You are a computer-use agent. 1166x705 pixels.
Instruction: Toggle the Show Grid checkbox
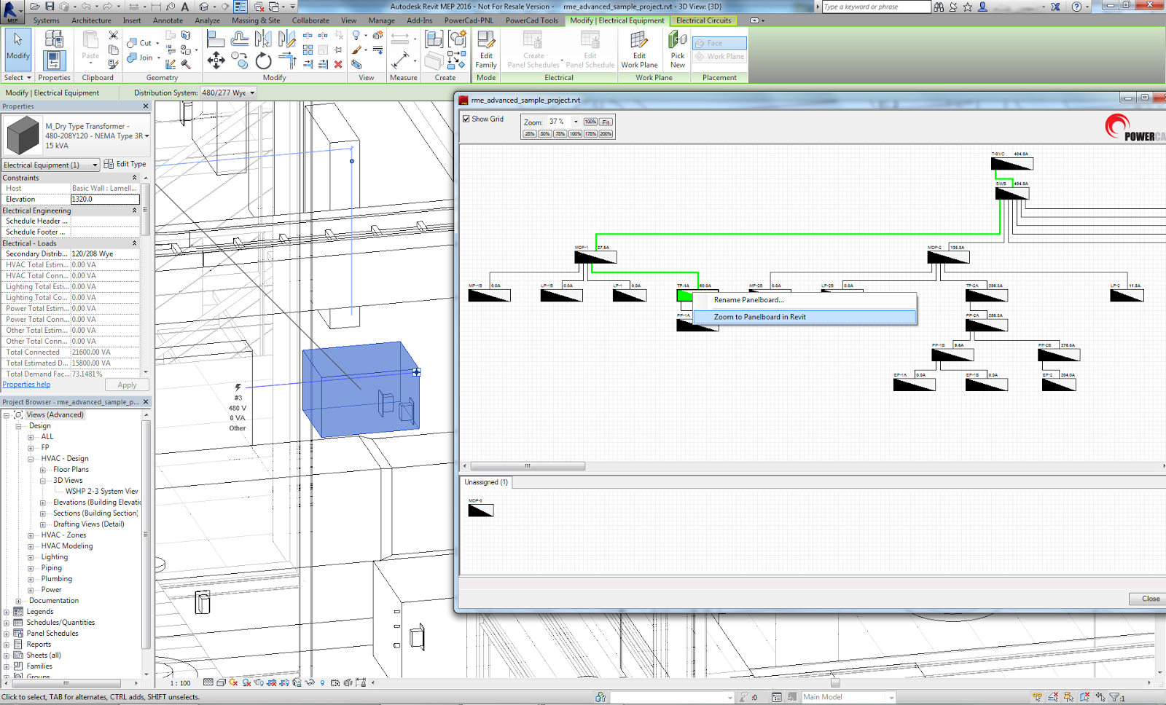pyautogui.click(x=466, y=119)
